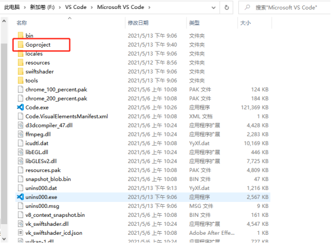Go to 新加卷 (F:) in the breadcrumb
The image size is (331, 248).
(x=42, y=7)
